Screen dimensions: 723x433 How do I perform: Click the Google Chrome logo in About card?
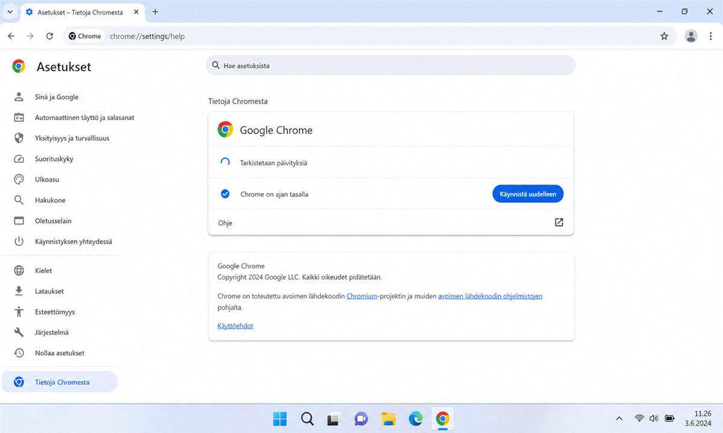click(x=225, y=129)
